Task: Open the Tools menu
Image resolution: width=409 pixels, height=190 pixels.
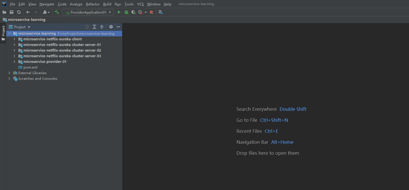Action: click(129, 4)
